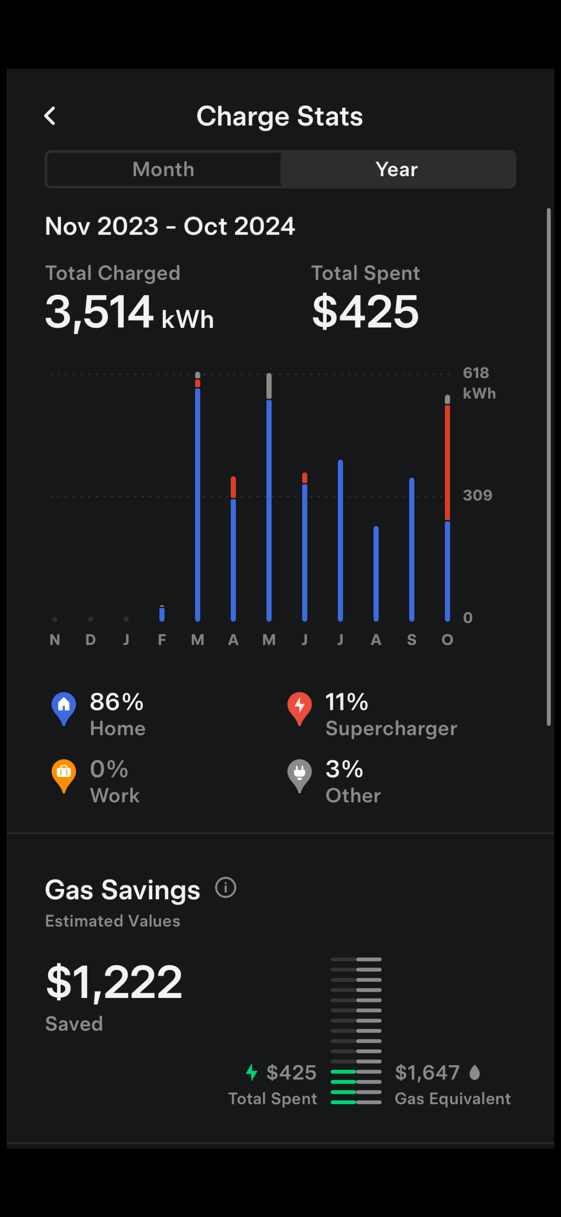Image resolution: width=561 pixels, height=1217 pixels.
Task: Tap the Total Charged 3,514 kWh value
Action: click(x=129, y=312)
